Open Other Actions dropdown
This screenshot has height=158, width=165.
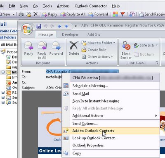pyautogui.click(x=97, y=57)
